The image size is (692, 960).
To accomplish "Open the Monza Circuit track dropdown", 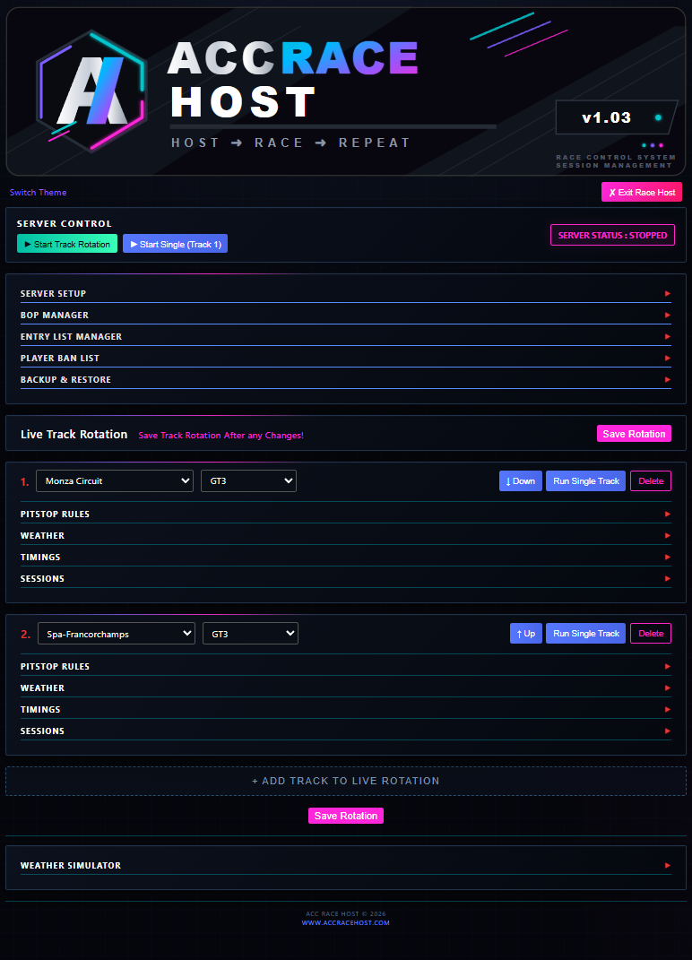I will pyautogui.click(x=115, y=481).
